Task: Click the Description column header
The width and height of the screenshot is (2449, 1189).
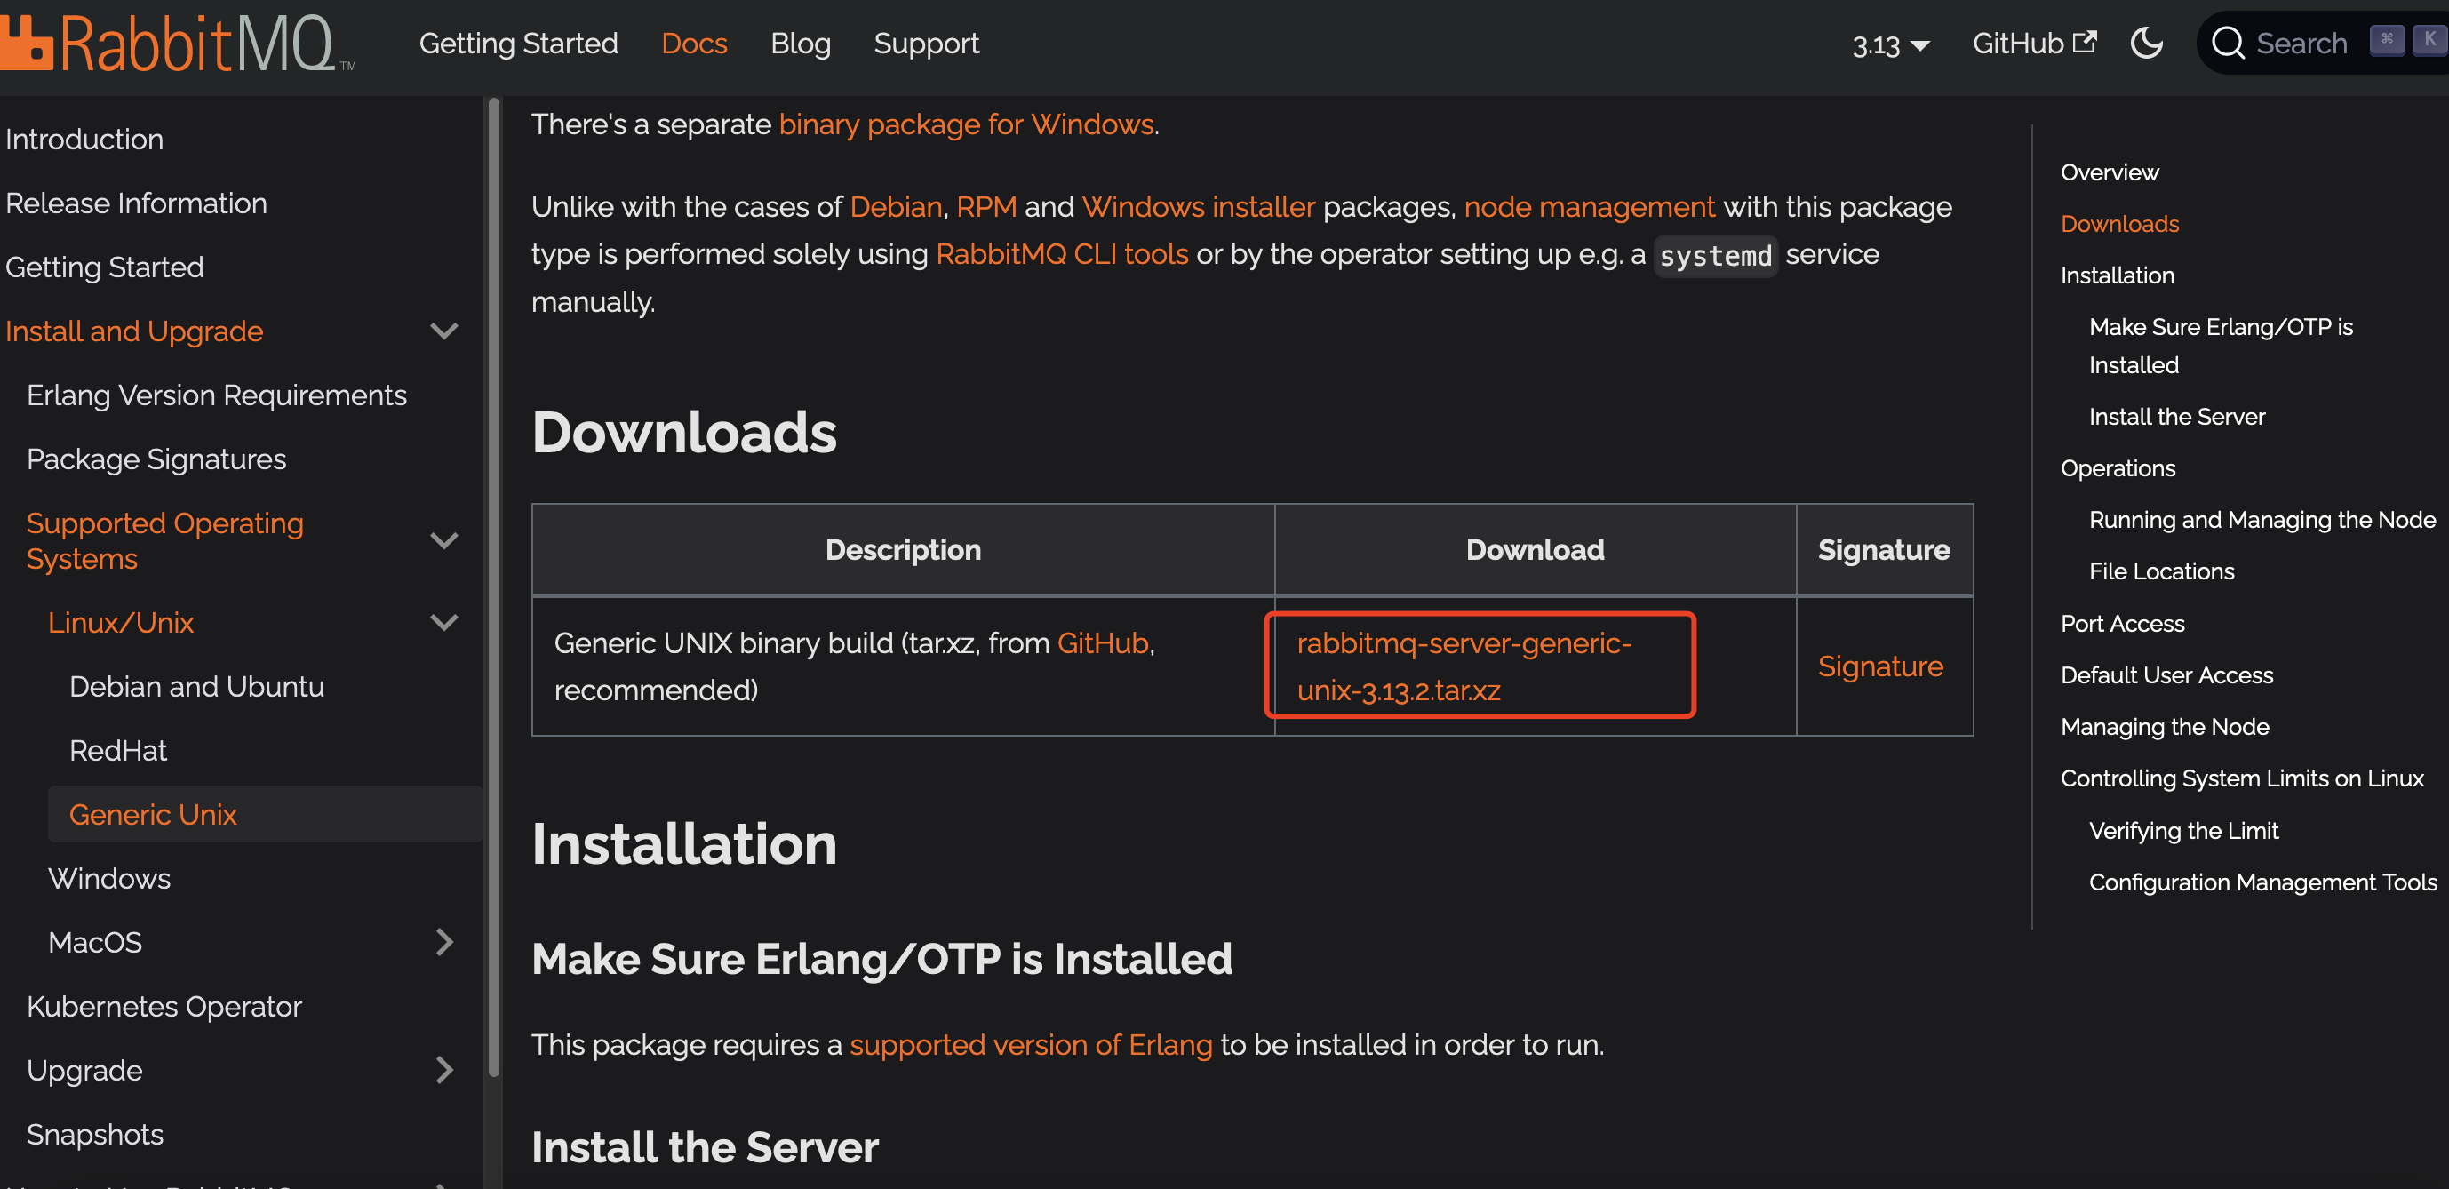Action: (x=902, y=550)
